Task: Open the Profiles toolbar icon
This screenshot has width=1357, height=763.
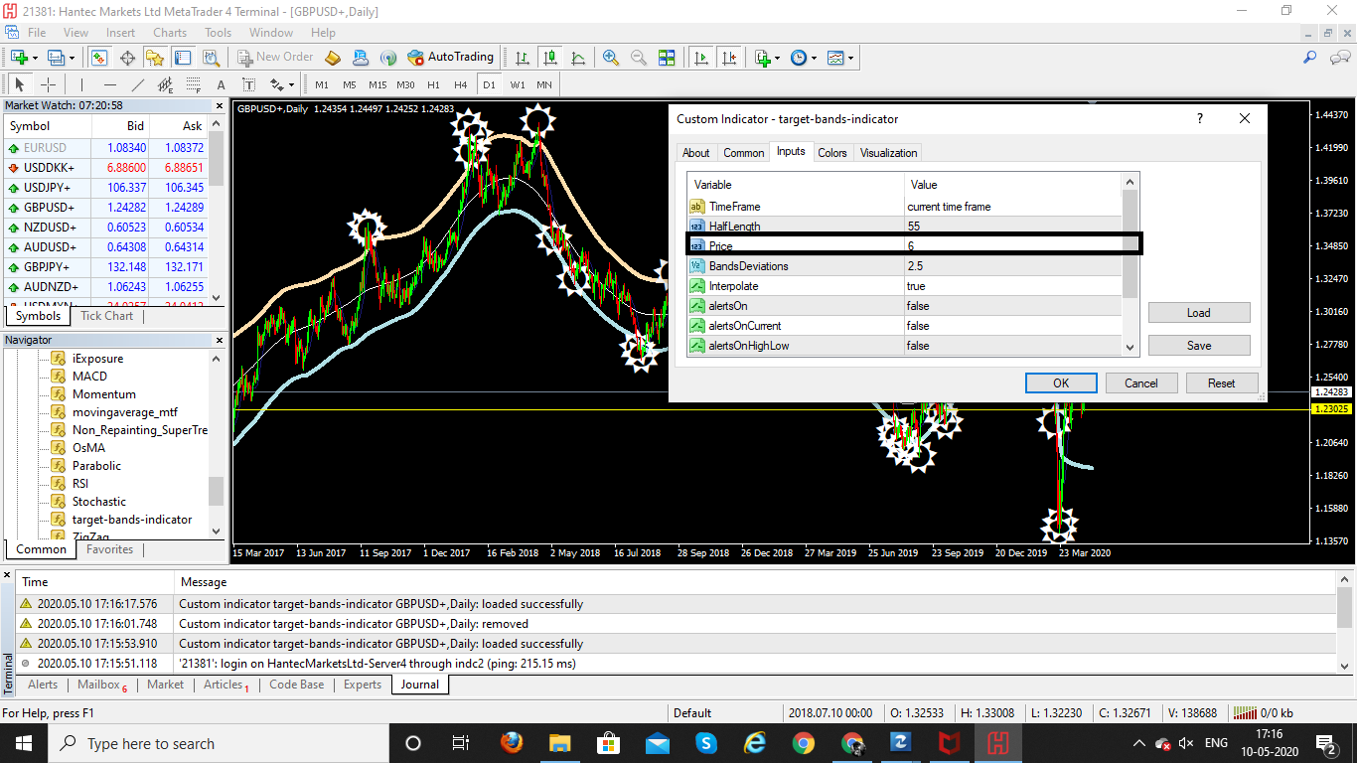Action: (x=55, y=58)
